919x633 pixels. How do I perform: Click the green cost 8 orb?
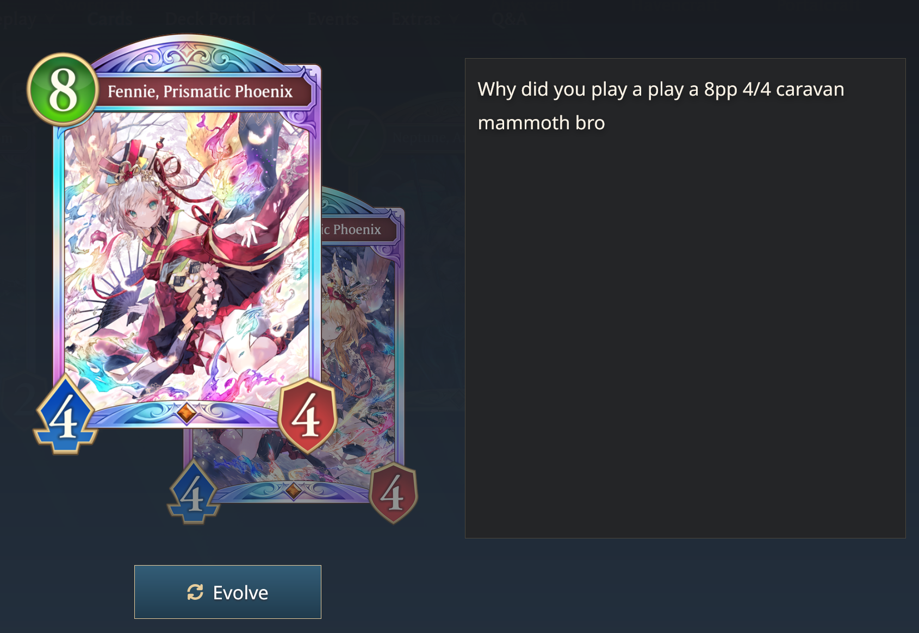click(63, 89)
